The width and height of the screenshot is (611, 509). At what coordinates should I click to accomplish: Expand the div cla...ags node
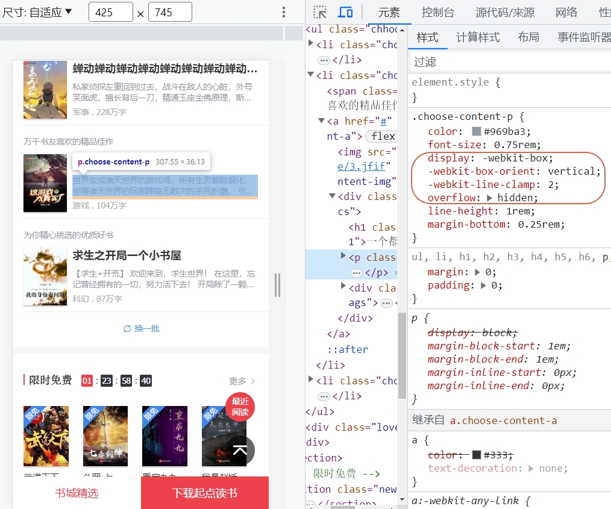pos(343,286)
